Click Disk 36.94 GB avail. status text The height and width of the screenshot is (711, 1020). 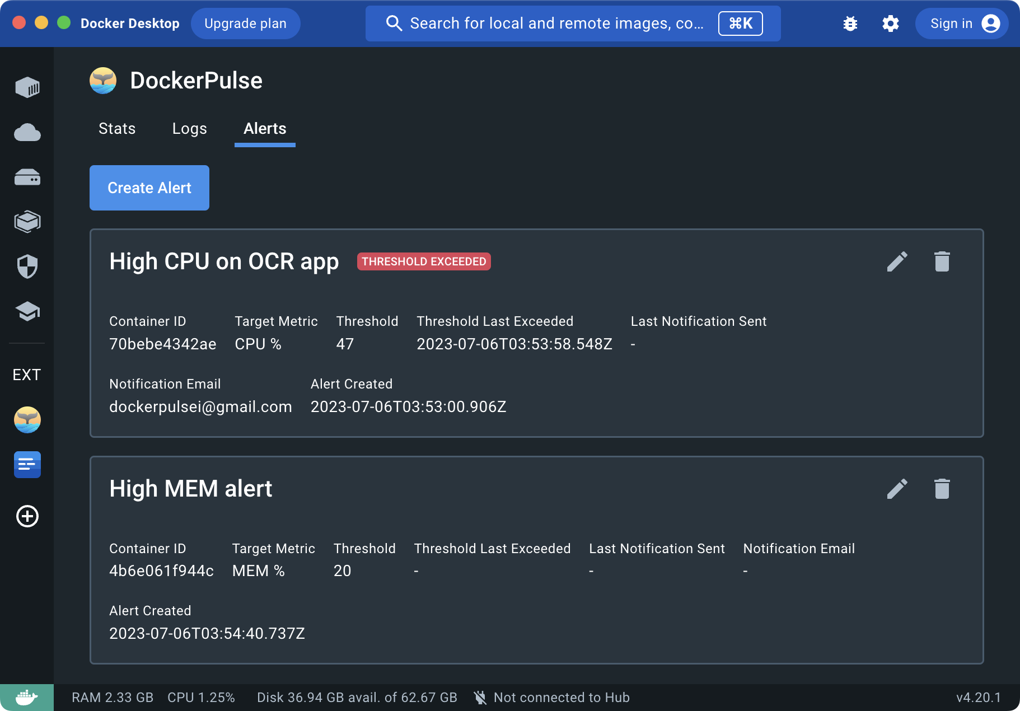point(357,698)
